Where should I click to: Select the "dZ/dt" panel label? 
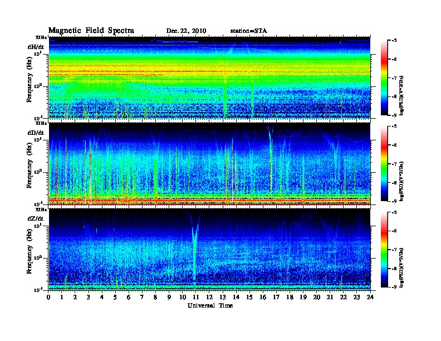(x=36, y=218)
